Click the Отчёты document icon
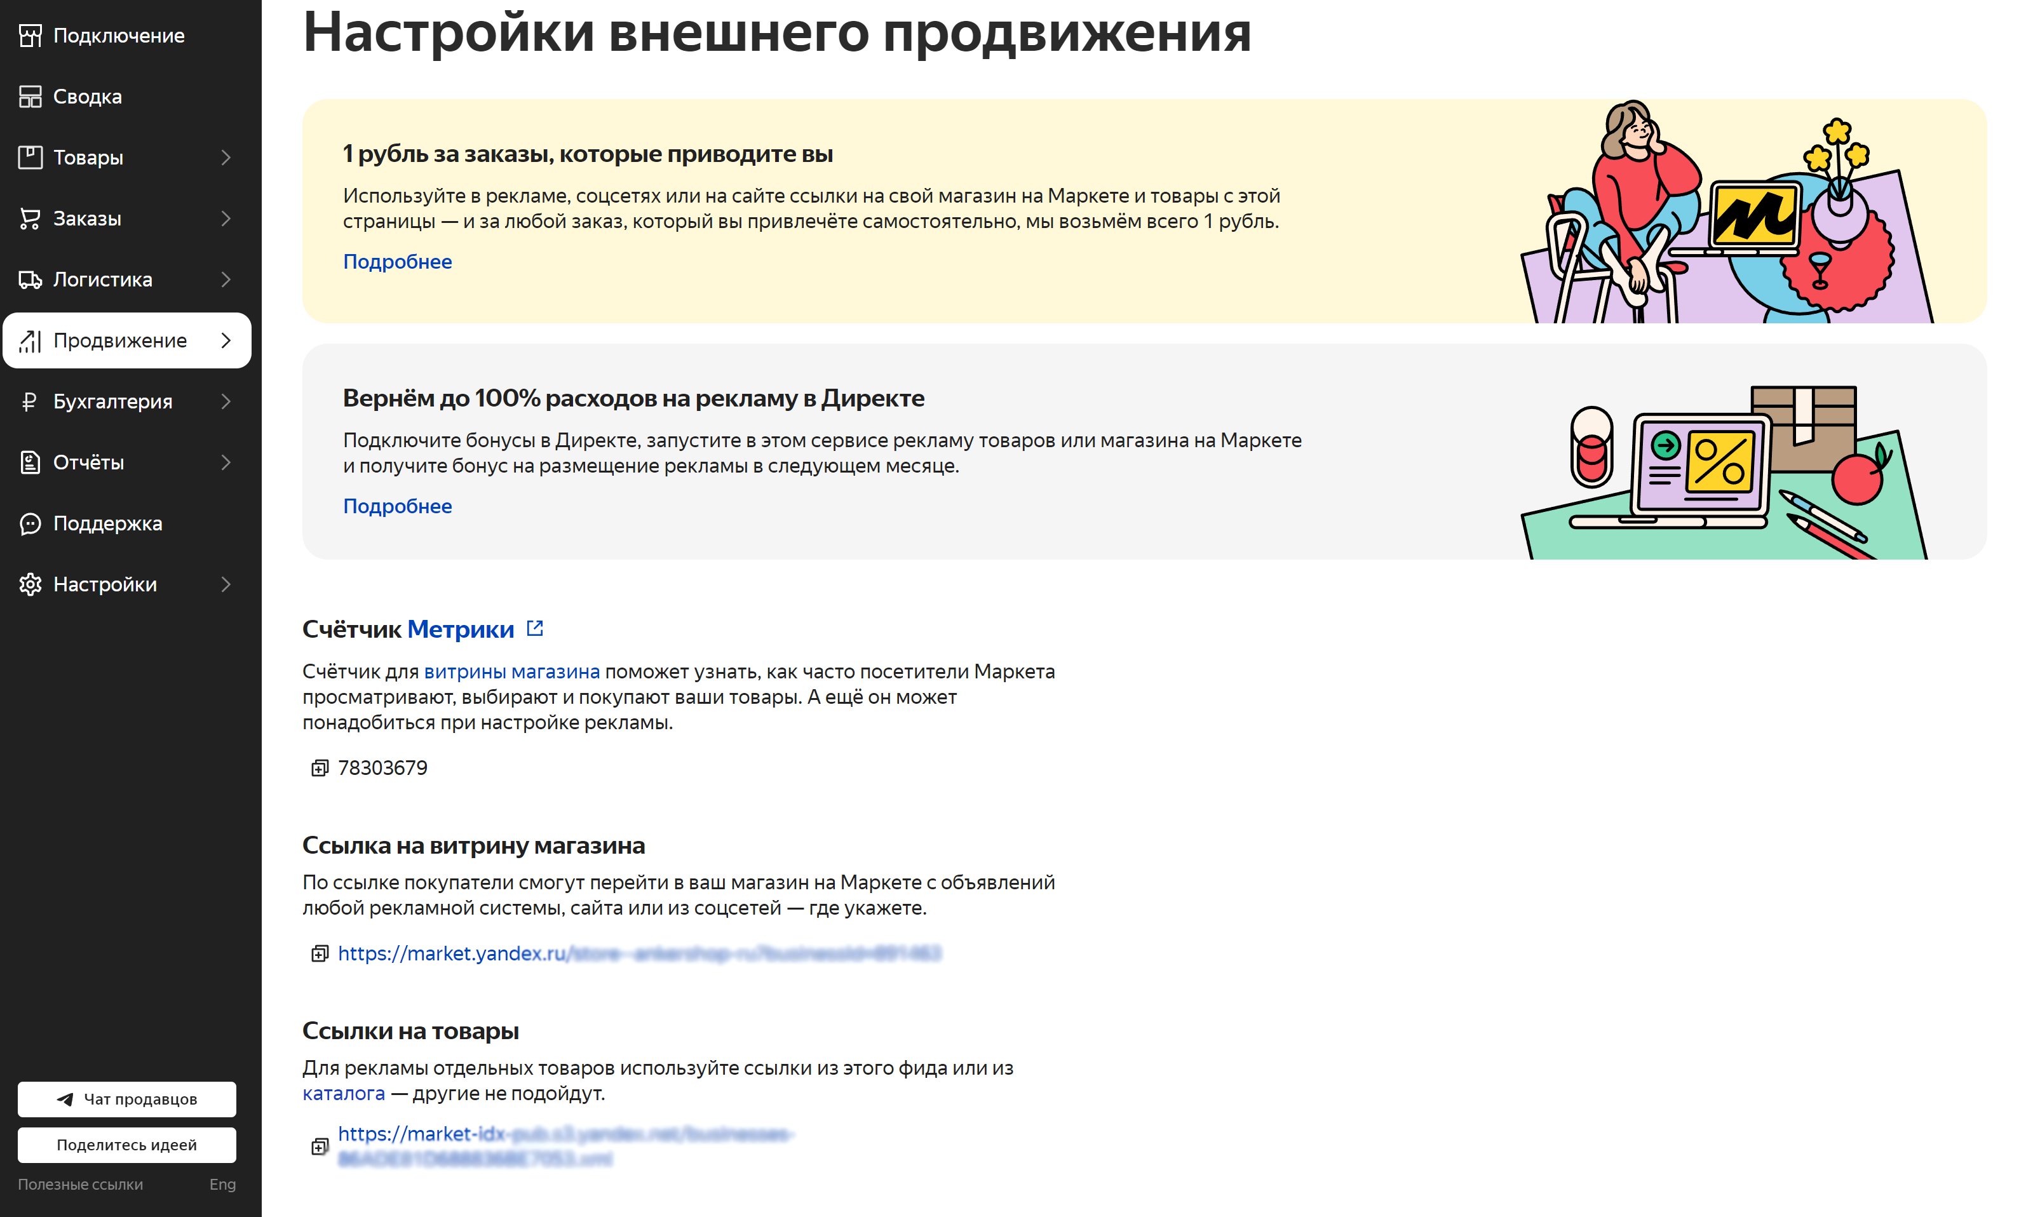Screen dimensions: 2033x1217 coord(30,462)
